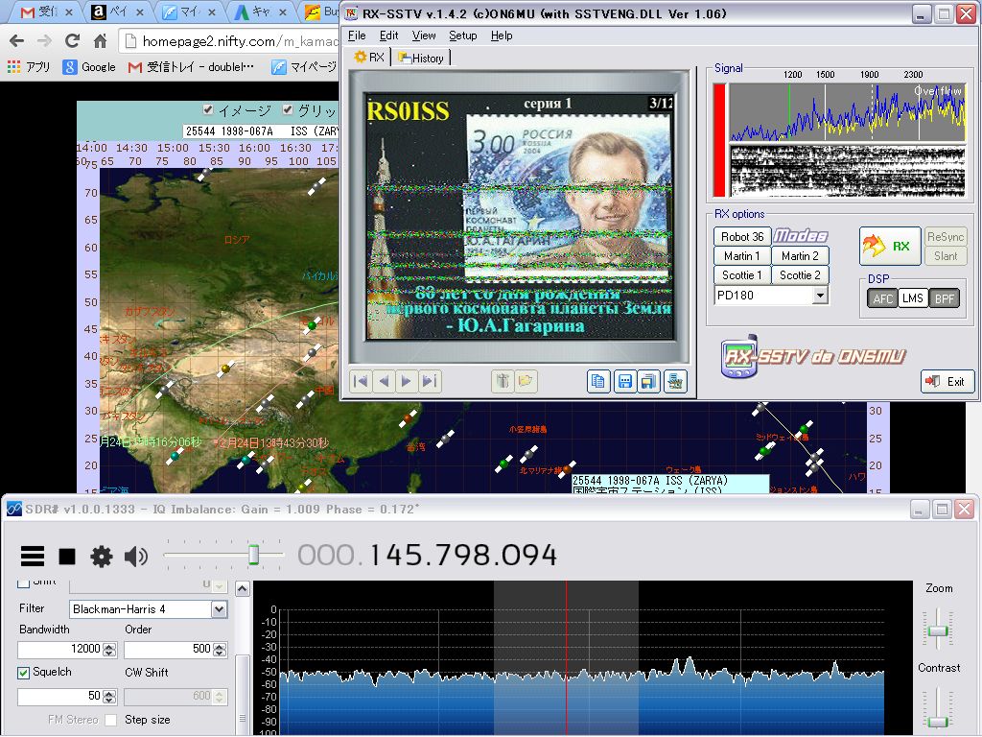Open the Filter Blackman-Harris 4 dropdown
This screenshot has height=737, width=982.
pyautogui.click(x=219, y=609)
